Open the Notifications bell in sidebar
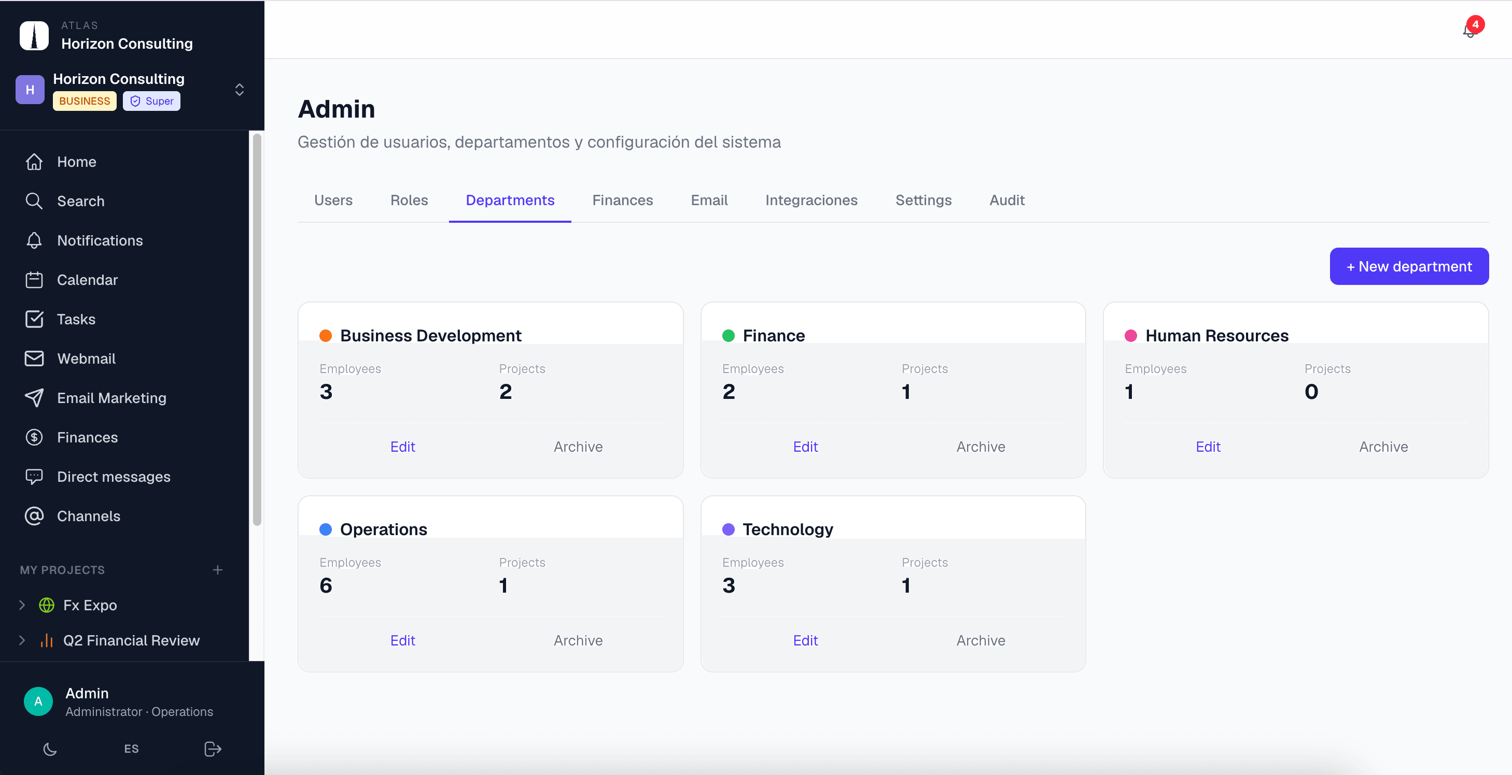Viewport: 1512px width, 775px height. pos(34,240)
